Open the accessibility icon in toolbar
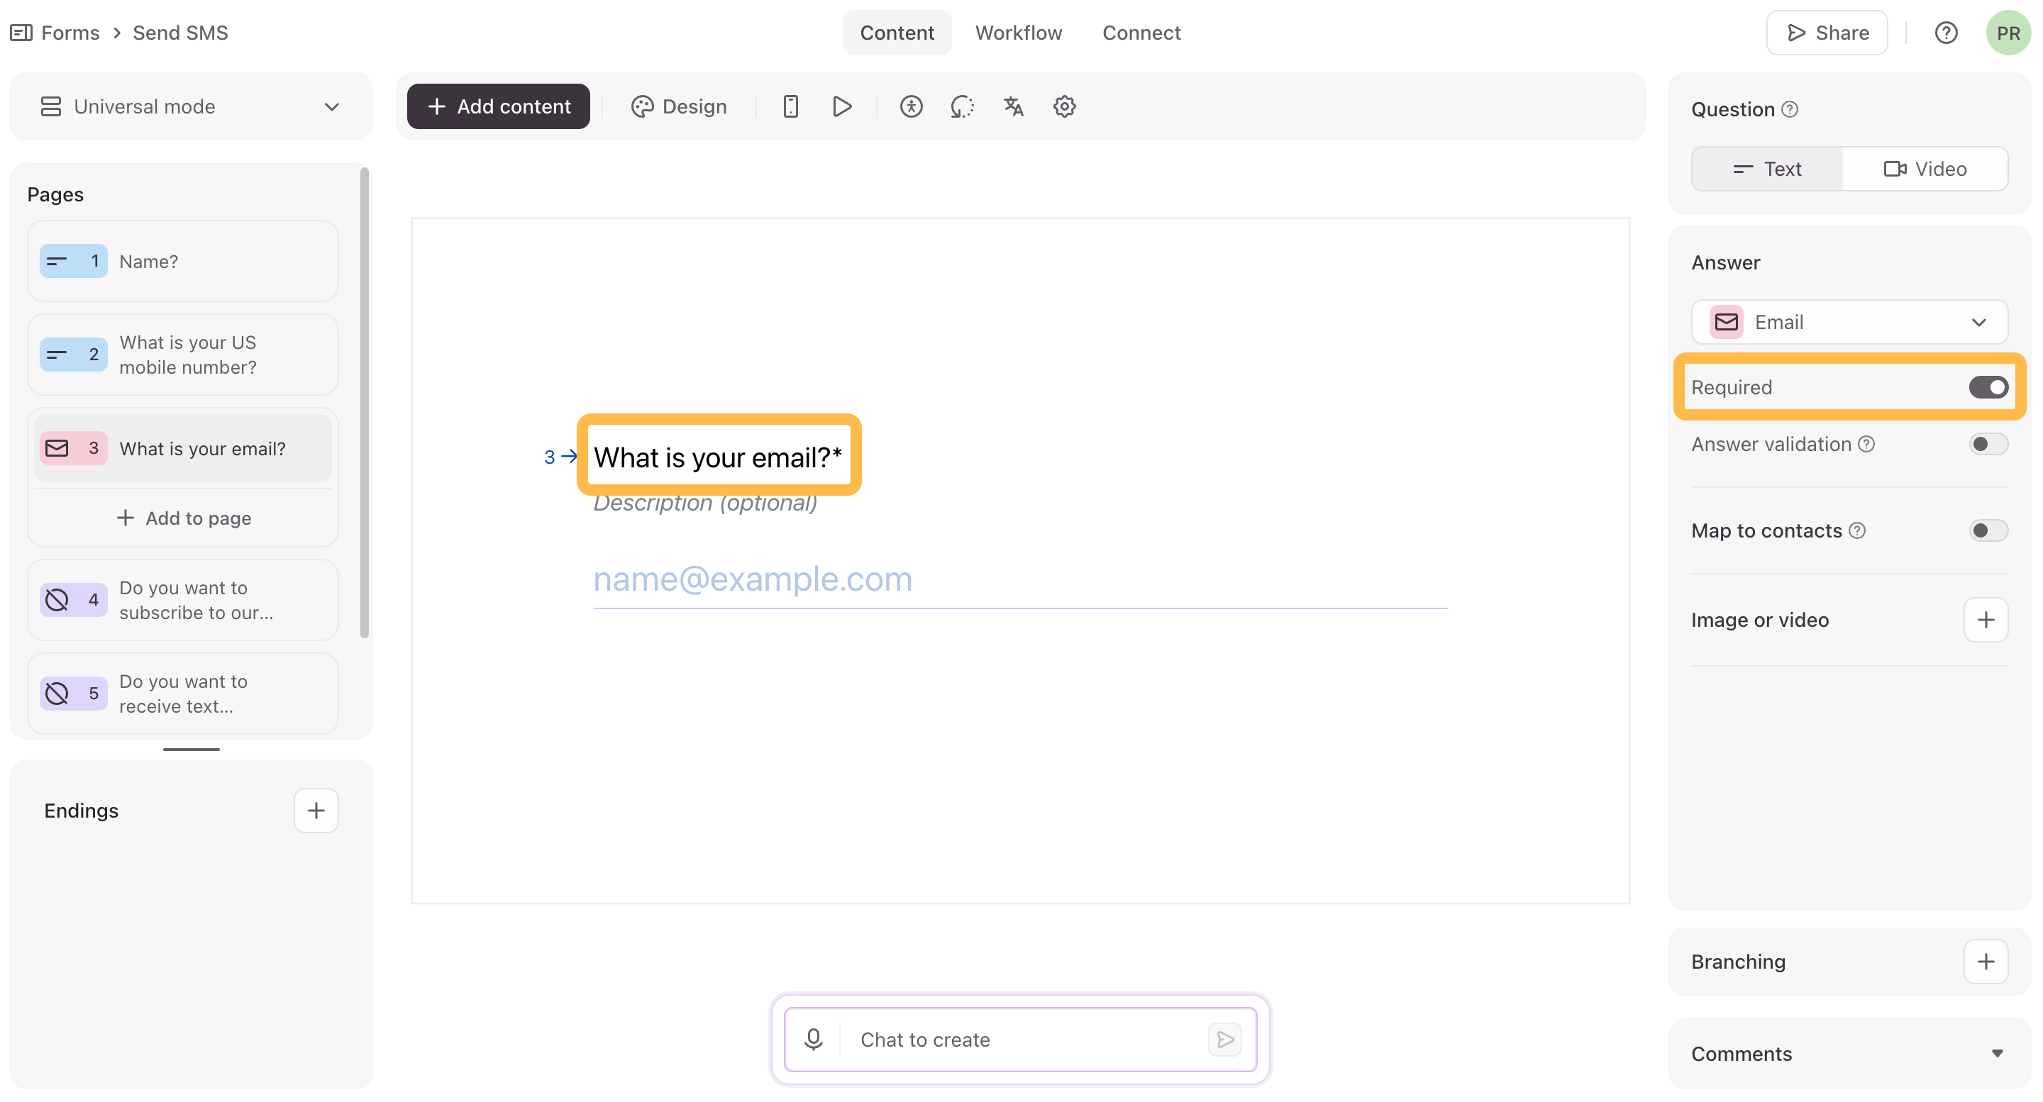 (x=910, y=106)
